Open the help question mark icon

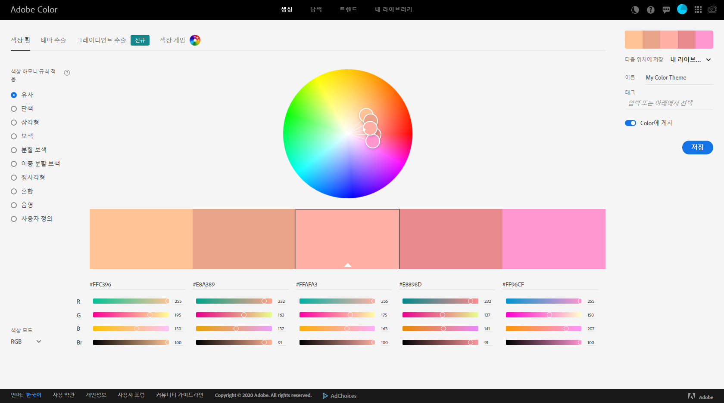pos(651,9)
